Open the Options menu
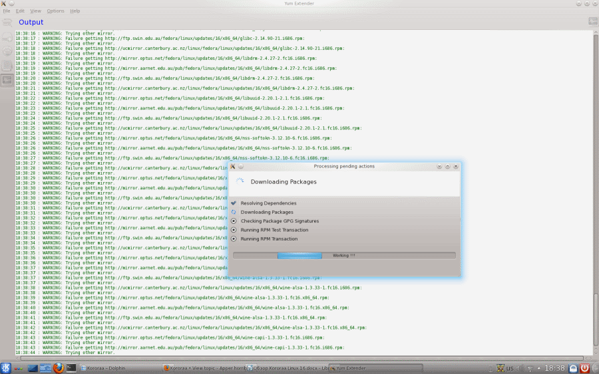Screen dimensions: 599x374 pyautogui.click(x=55, y=11)
